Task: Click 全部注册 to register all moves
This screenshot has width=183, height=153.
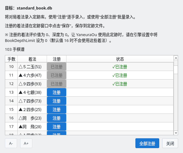Action: [147, 143]
